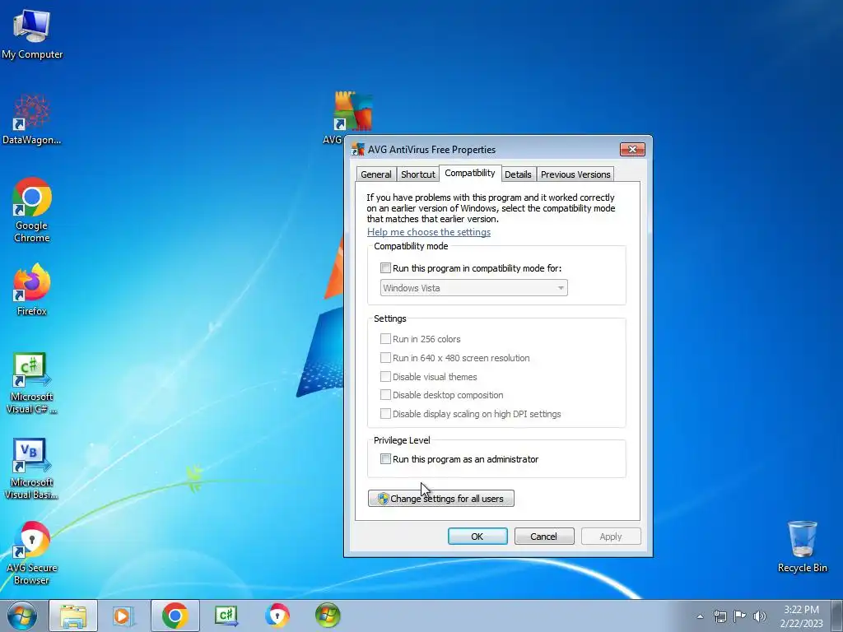Open Action Center flag tray icon
The image size is (843, 632).
740,616
